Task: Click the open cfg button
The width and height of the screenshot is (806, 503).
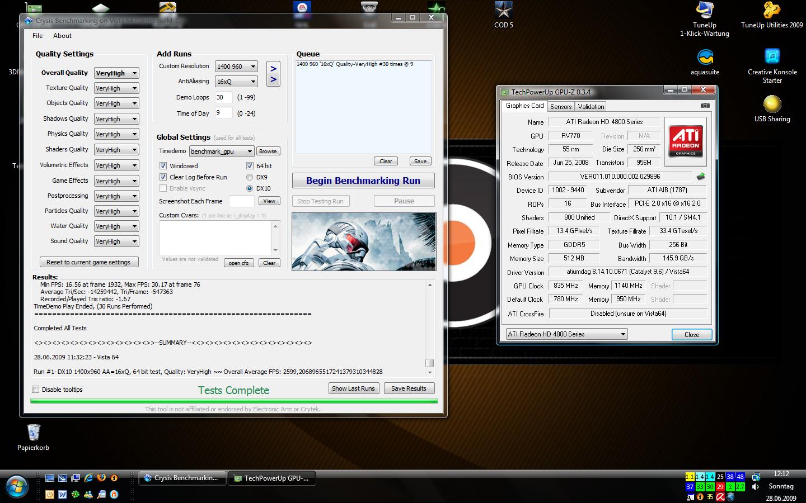Action: click(x=238, y=263)
